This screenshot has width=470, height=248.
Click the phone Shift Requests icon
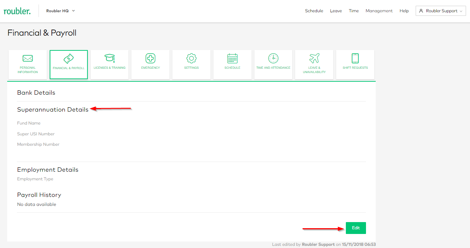(x=355, y=58)
